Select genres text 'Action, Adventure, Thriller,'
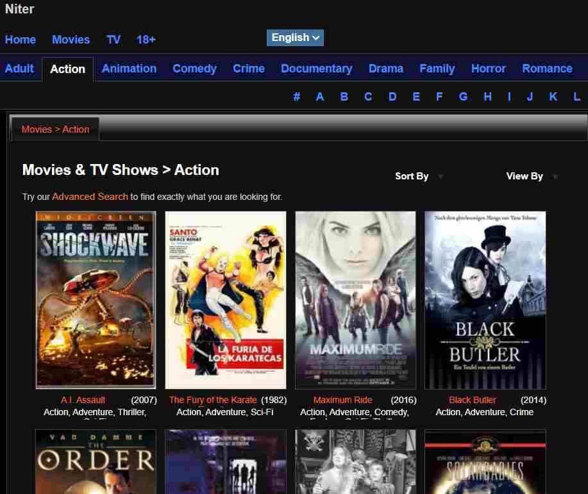Viewport: 588px width, 494px height. point(95,412)
